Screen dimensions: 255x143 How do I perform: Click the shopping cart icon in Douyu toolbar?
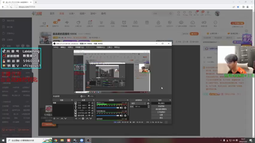[x=101, y=23]
